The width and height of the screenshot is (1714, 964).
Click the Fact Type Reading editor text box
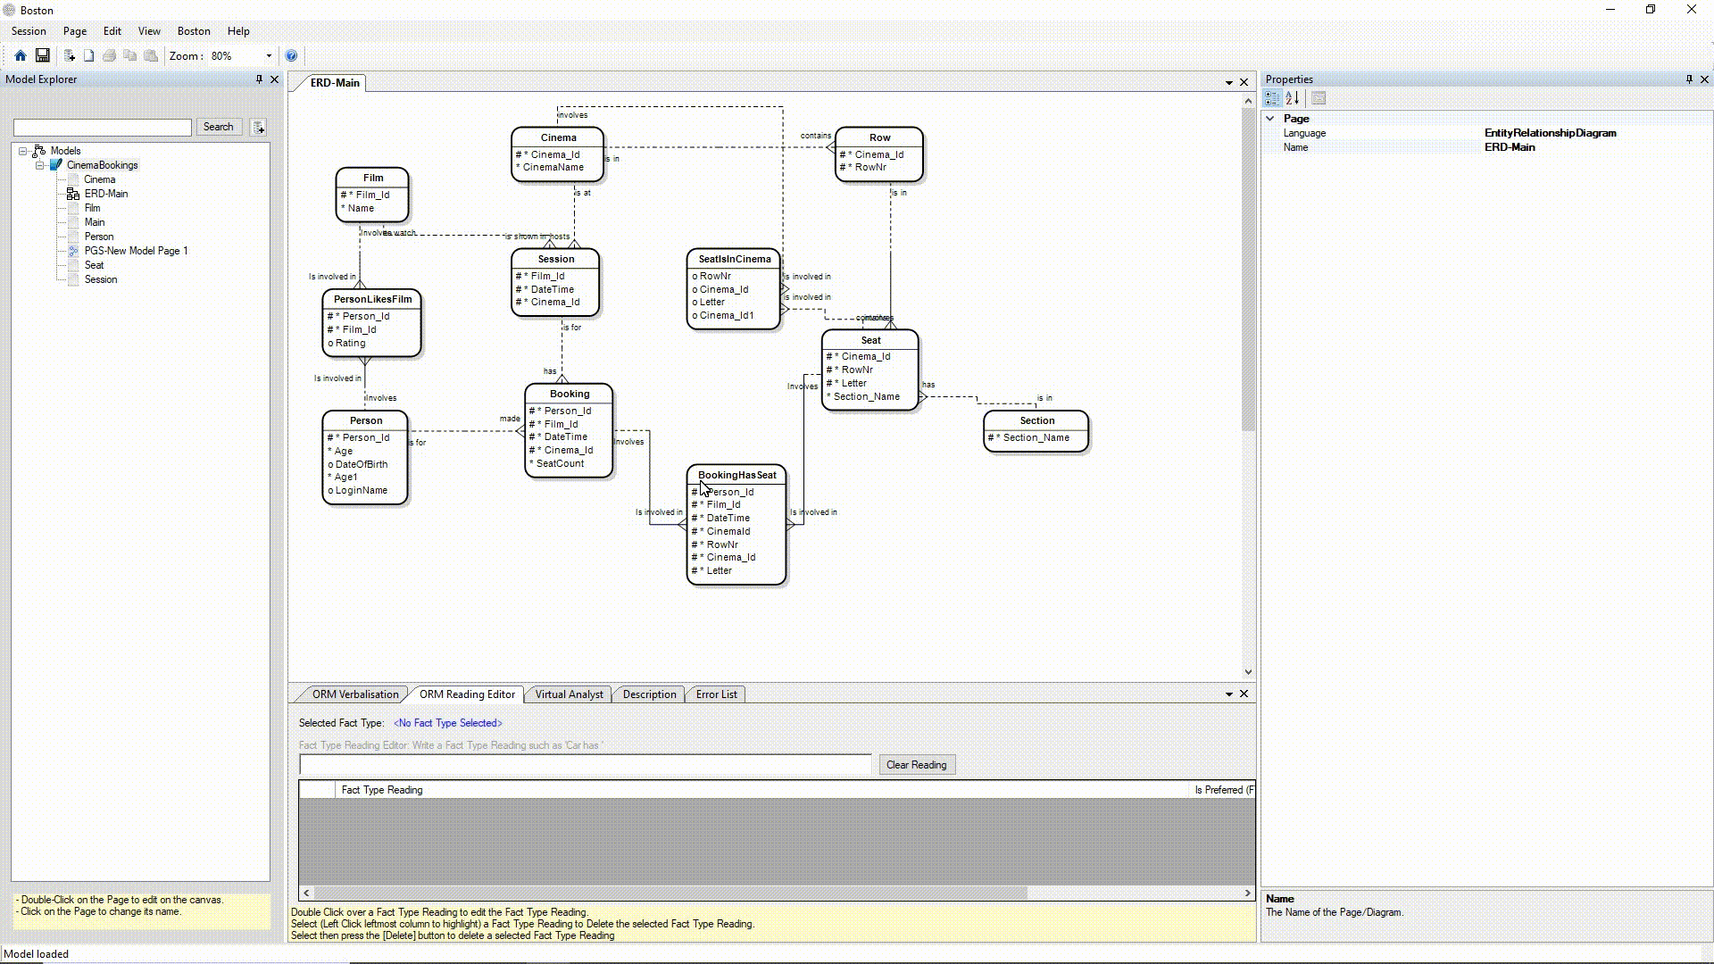coord(585,765)
